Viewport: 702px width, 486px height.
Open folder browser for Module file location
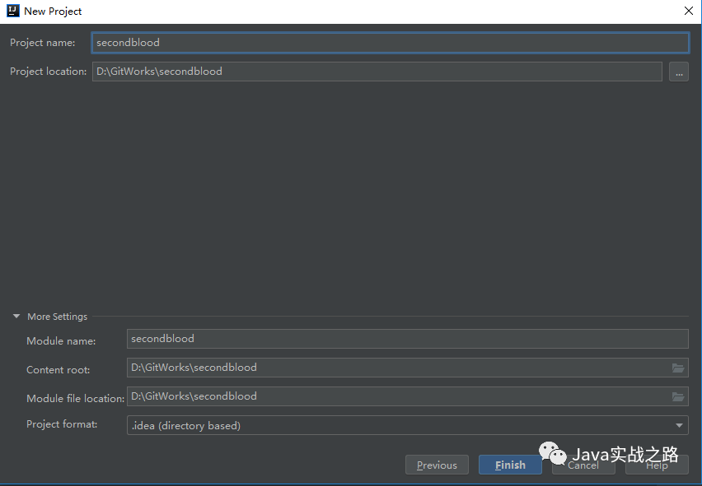coord(678,396)
